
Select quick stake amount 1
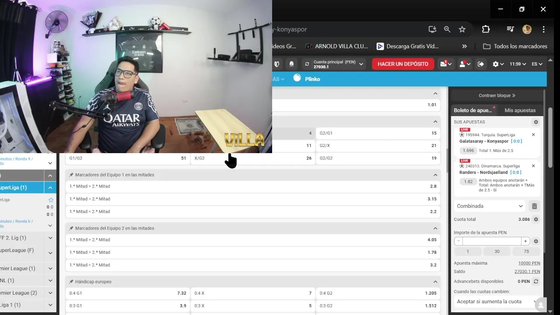tap(468, 252)
